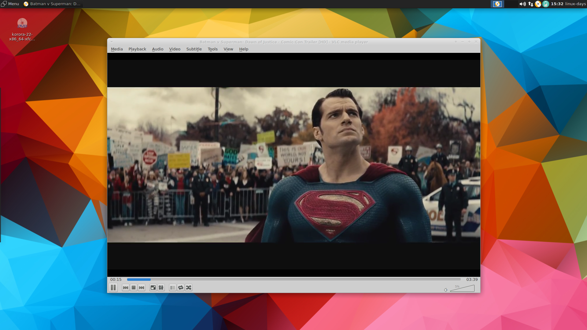Click the elapsed time 00:15 label
Screen dimensions: 587x330
[116, 279]
